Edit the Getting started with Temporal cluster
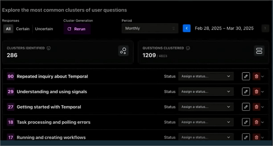The image size is (273, 146). (x=246, y=107)
